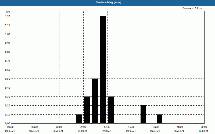Click the 0,00 y-axis label
This screenshot has width=215, height=134.
8,124
